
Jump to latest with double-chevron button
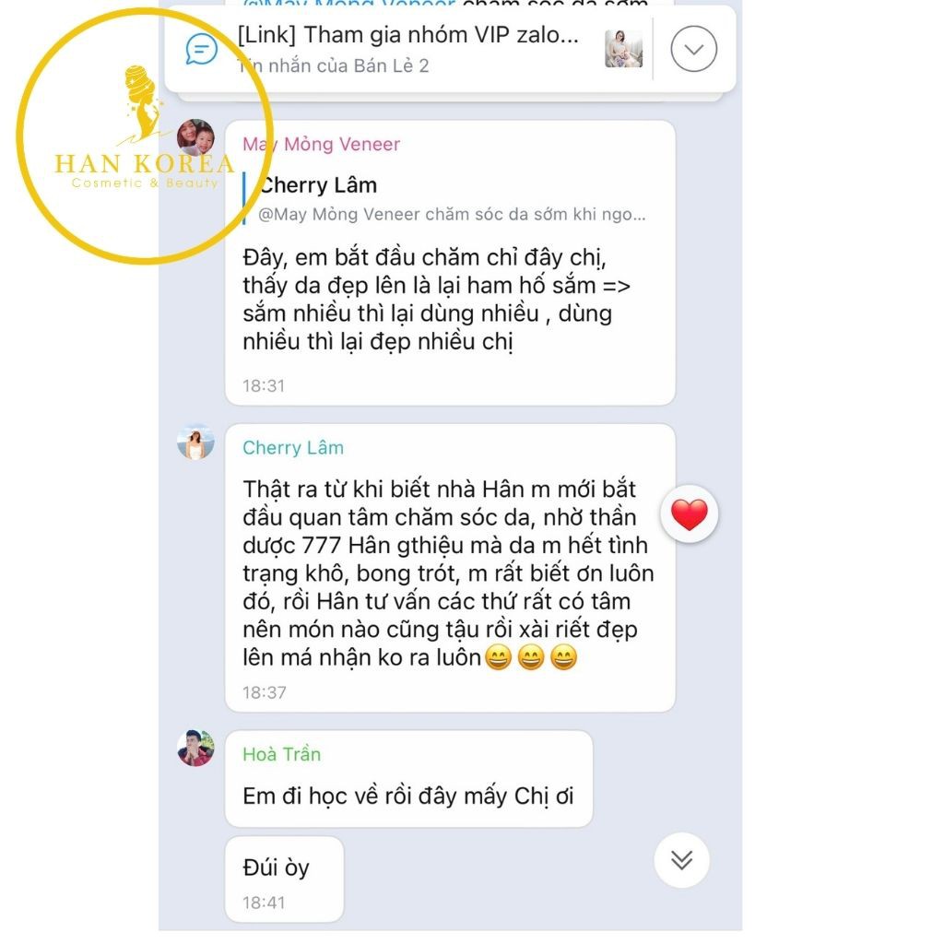(x=681, y=860)
